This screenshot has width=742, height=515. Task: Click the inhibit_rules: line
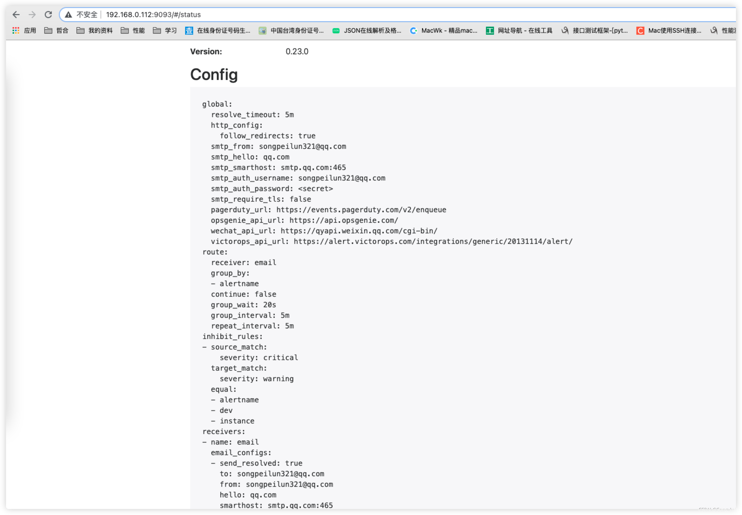pyautogui.click(x=233, y=336)
